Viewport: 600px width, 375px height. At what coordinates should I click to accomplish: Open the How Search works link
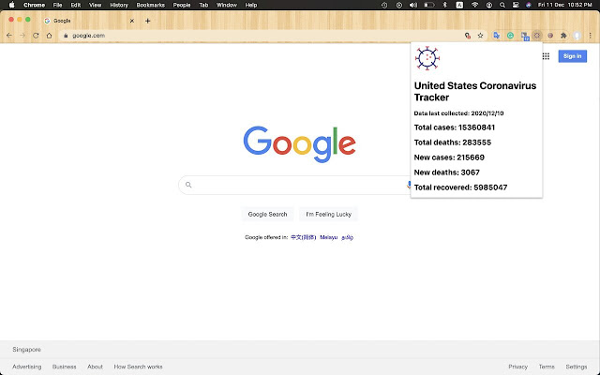(138, 367)
